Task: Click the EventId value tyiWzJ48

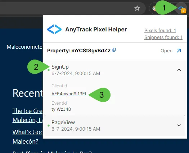Action: coord(61,109)
